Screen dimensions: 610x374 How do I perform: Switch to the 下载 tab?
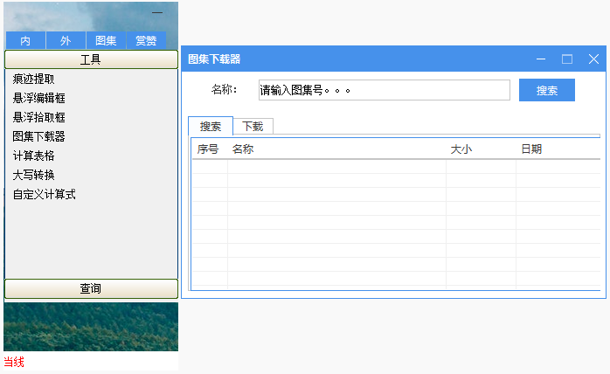coord(253,126)
